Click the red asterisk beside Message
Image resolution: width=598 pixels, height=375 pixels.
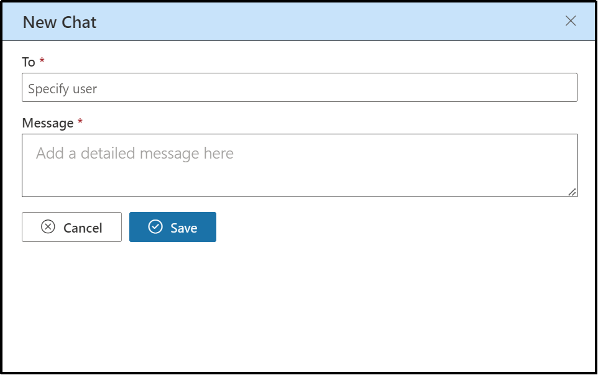click(80, 121)
